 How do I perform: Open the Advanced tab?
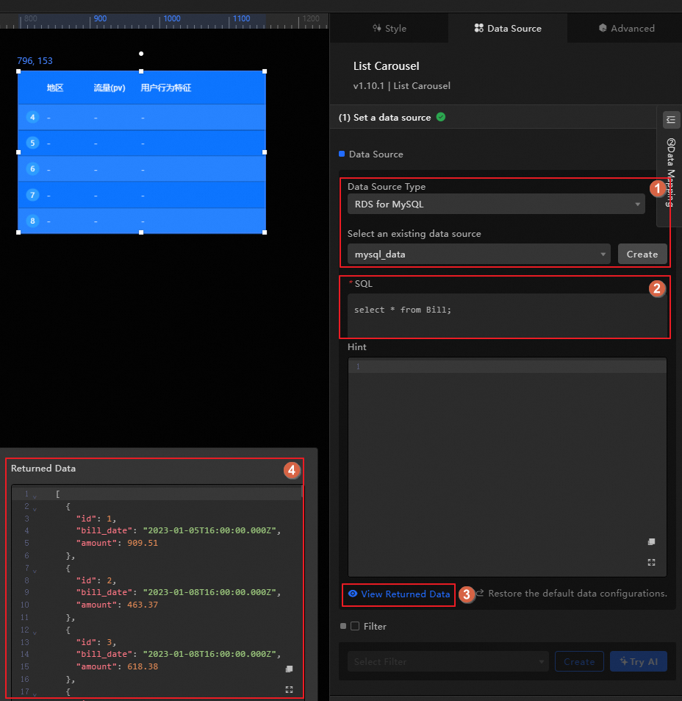[626, 28]
